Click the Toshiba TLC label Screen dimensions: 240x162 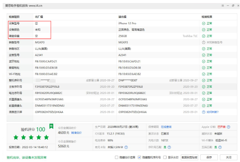[x=190, y=36]
